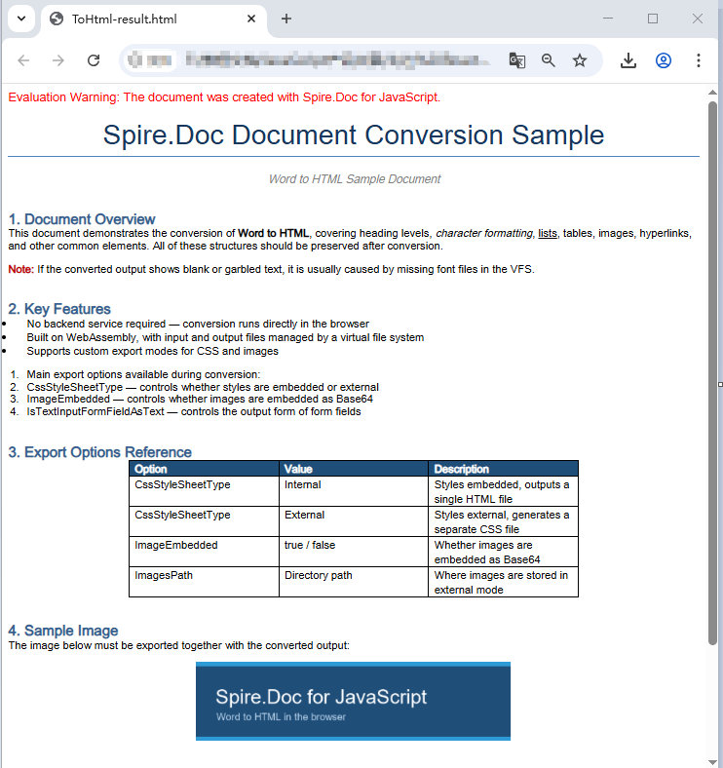Open the translate page icon
723x768 pixels.
tap(517, 60)
